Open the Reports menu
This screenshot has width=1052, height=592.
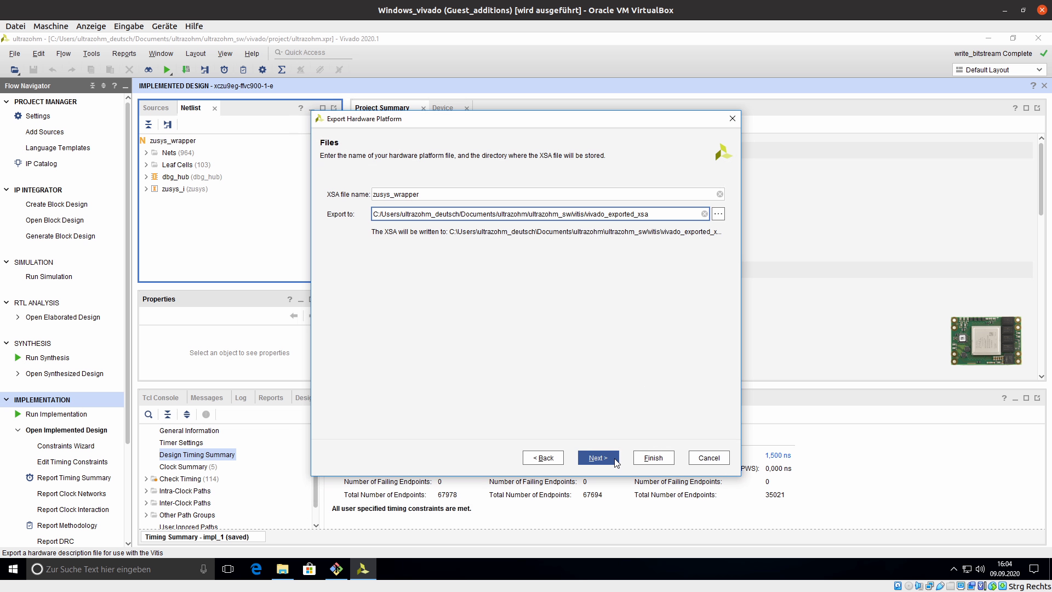[124, 53]
